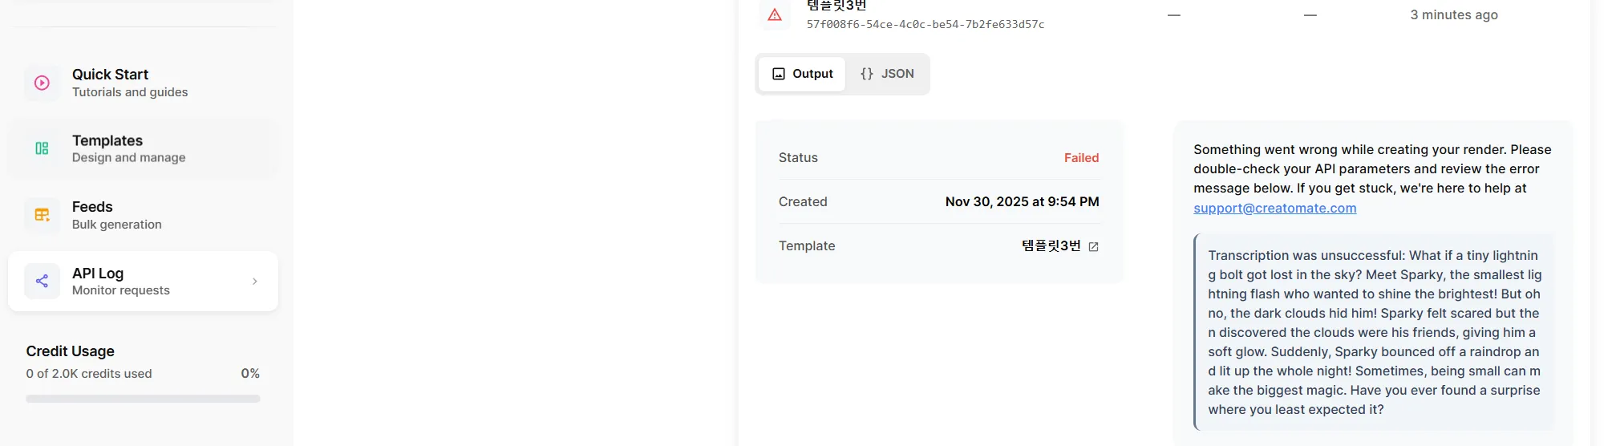Click the image icon in the Output tab
Viewport: 1612px width, 446px height.
coord(778,74)
